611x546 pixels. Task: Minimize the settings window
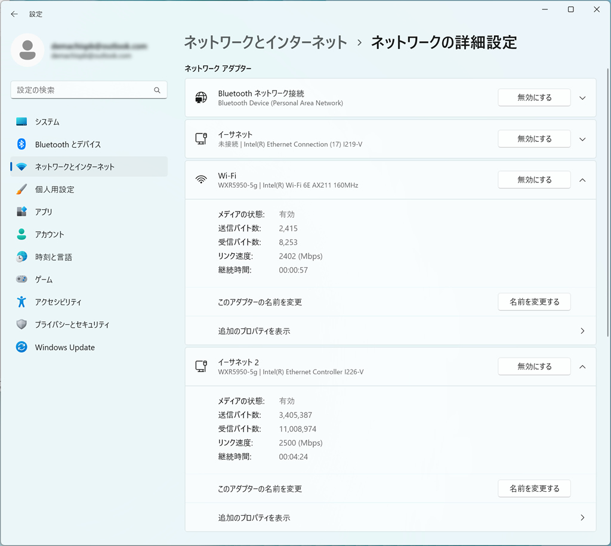(545, 10)
